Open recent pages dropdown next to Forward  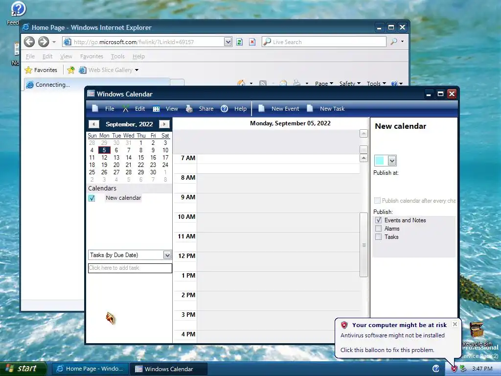click(x=54, y=42)
